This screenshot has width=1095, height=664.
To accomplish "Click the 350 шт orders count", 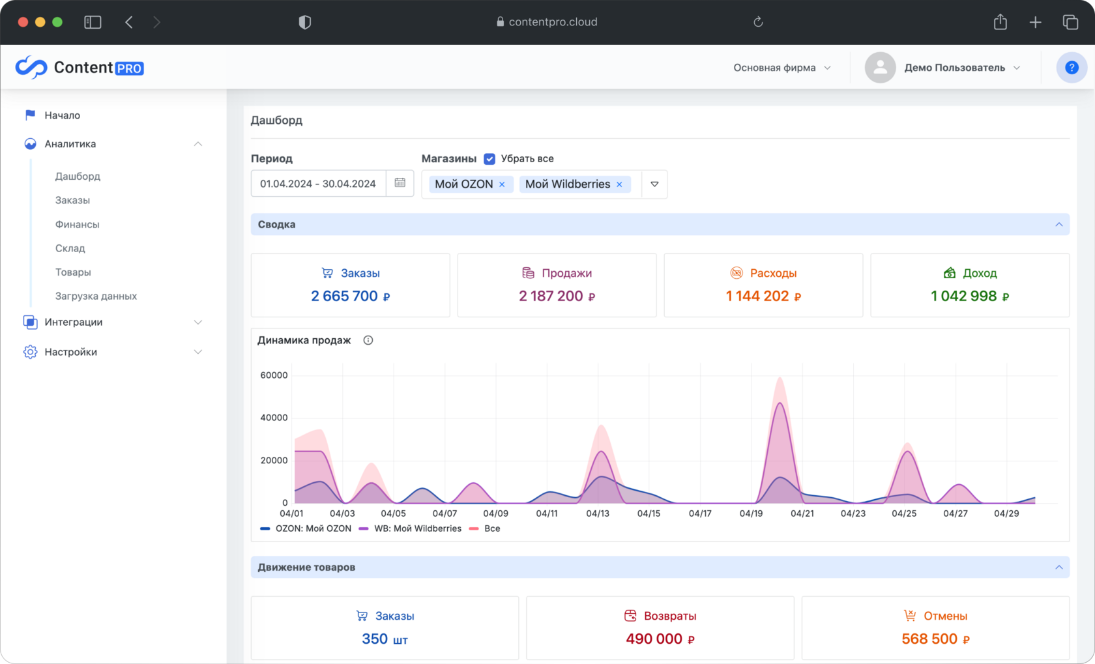I will pyautogui.click(x=385, y=639).
